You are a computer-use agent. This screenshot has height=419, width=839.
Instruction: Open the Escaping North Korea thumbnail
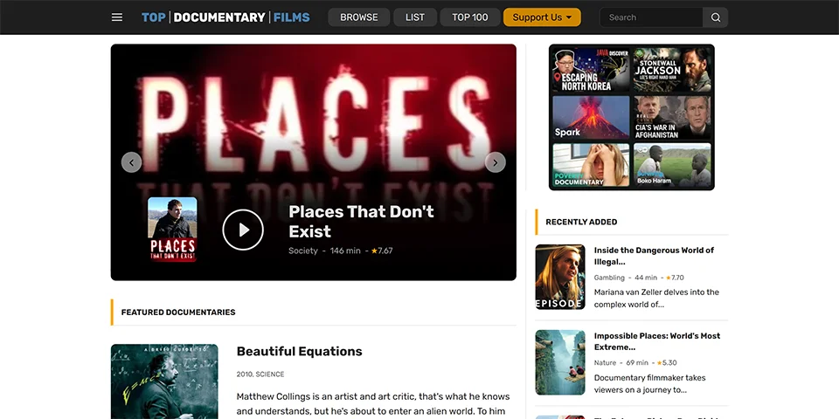click(x=591, y=70)
